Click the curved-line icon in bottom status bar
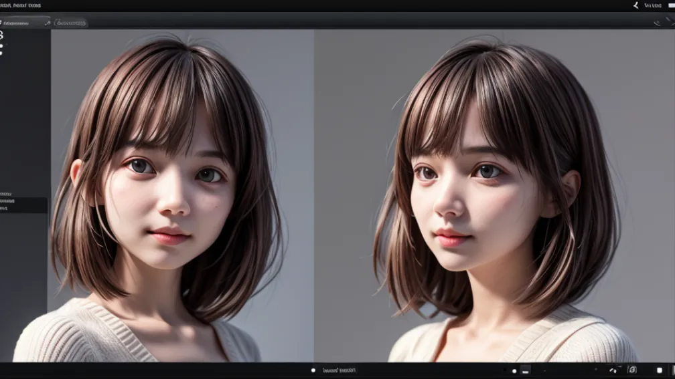This screenshot has height=379, width=675. [x=613, y=370]
